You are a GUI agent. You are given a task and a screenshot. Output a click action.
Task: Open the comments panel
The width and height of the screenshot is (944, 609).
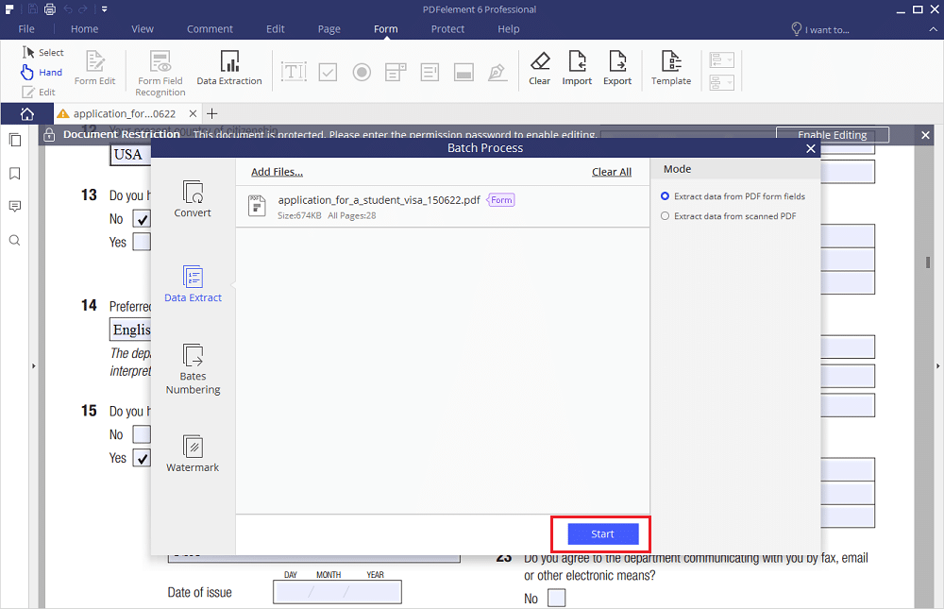pos(15,207)
